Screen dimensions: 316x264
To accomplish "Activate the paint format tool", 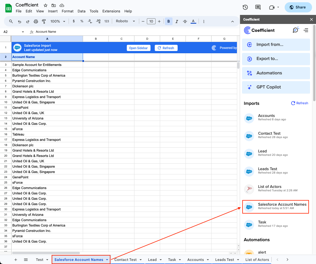I will click(x=44, y=21).
